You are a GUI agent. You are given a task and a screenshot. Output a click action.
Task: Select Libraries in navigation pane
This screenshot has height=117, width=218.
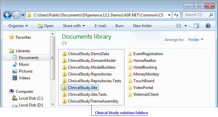pyautogui.click(x=20, y=51)
